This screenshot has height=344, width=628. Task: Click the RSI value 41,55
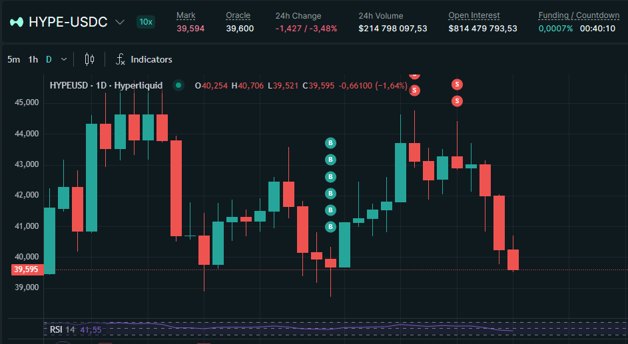point(91,330)
